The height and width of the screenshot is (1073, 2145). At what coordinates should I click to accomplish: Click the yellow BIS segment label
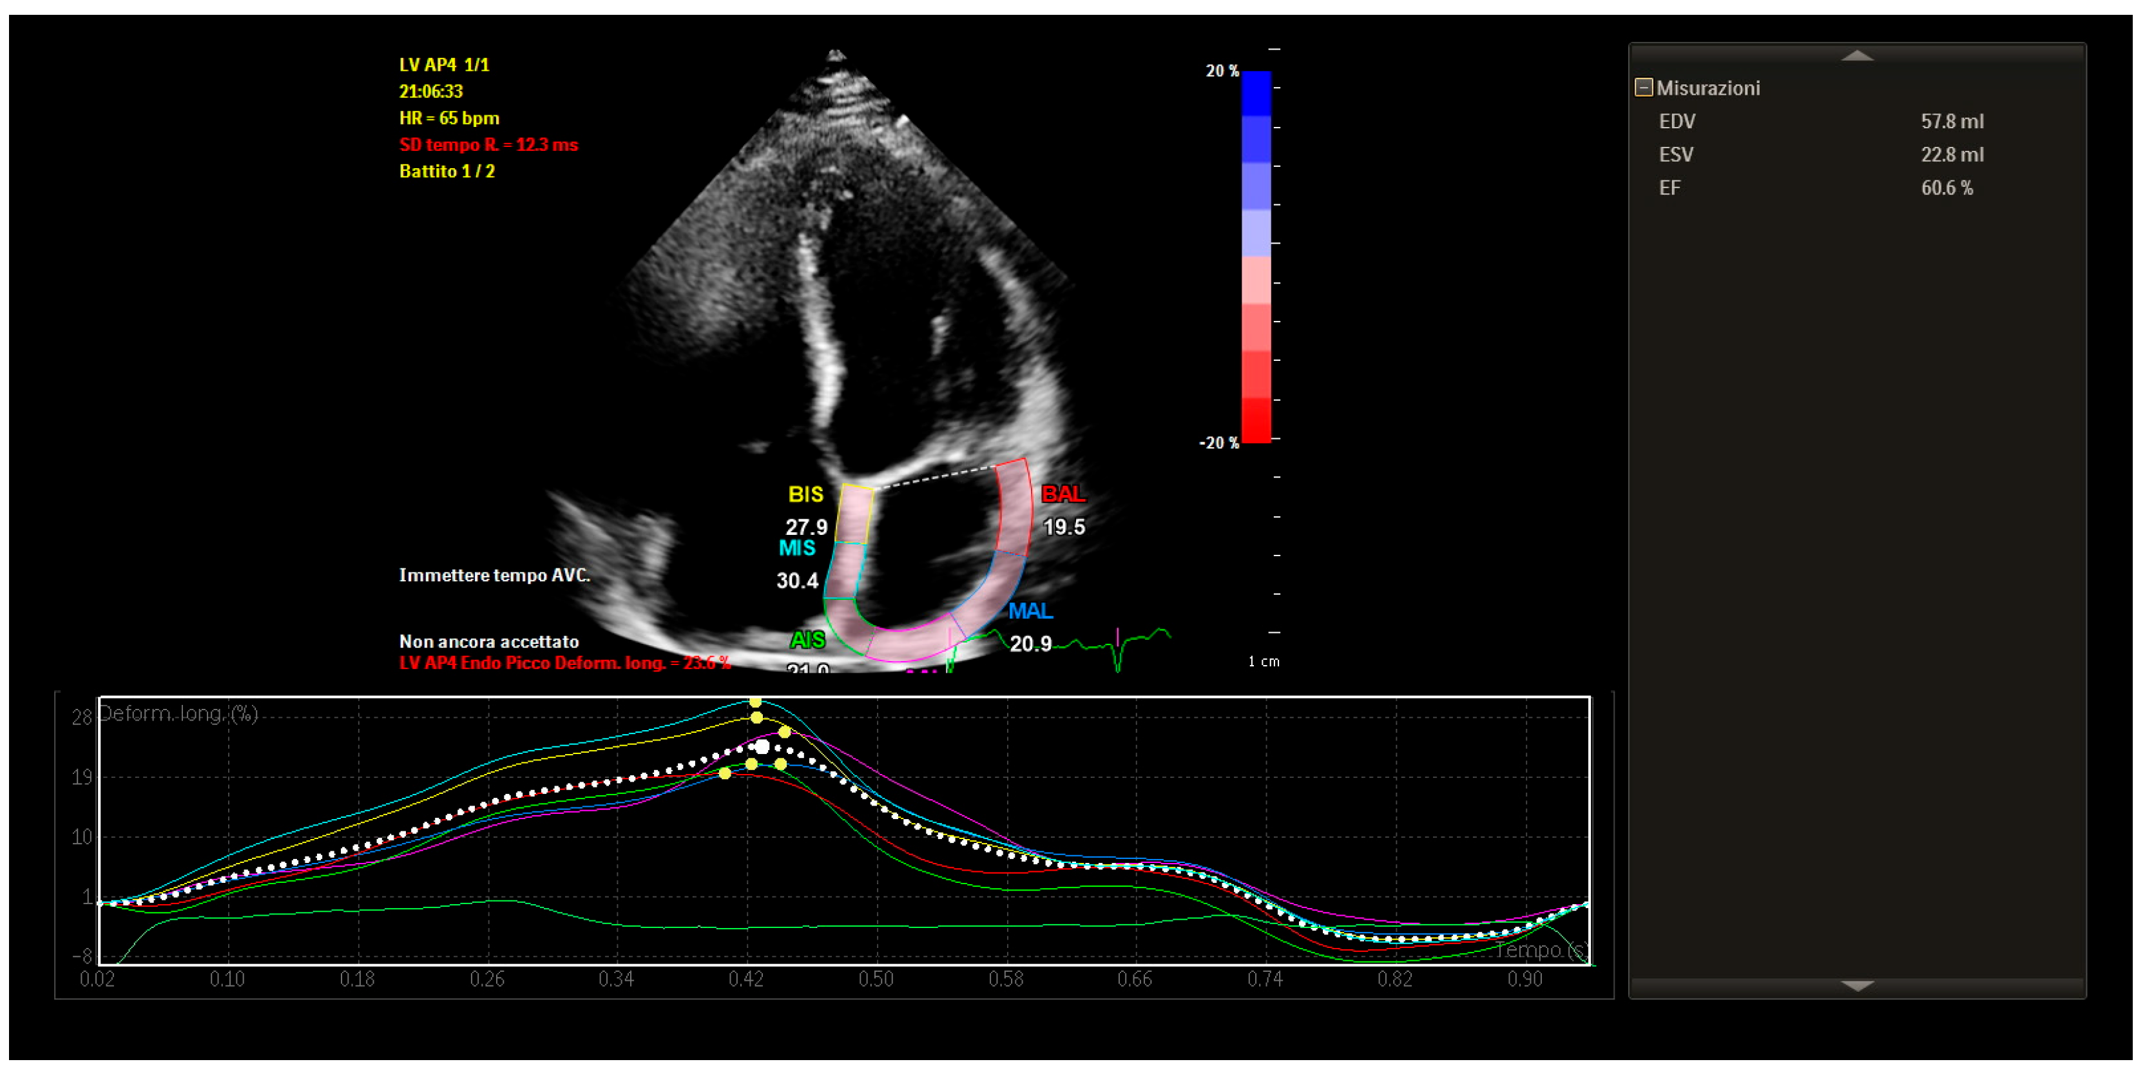pos(805,495)
